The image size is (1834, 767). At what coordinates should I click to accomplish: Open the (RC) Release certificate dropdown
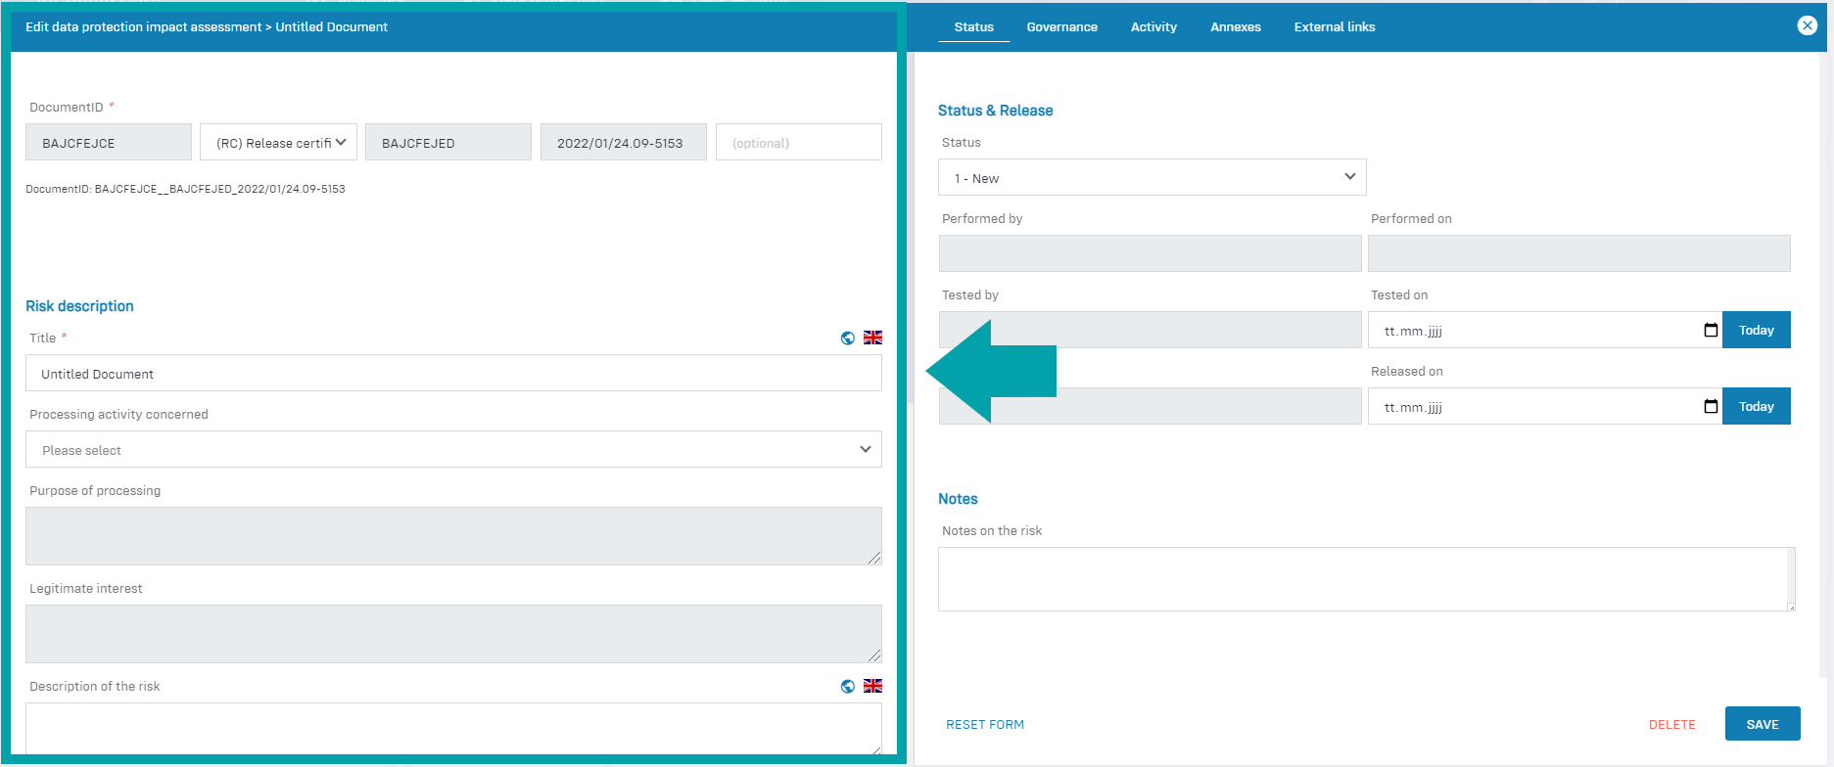(279, 143)
